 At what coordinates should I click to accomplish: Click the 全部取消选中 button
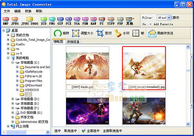point(113,131)
